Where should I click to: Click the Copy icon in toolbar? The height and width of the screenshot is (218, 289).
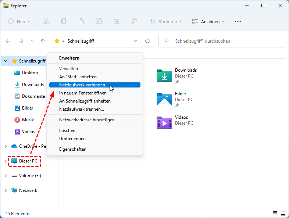coord(64,22)
